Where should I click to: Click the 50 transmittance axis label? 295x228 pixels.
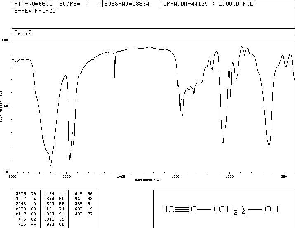[6, 106]
